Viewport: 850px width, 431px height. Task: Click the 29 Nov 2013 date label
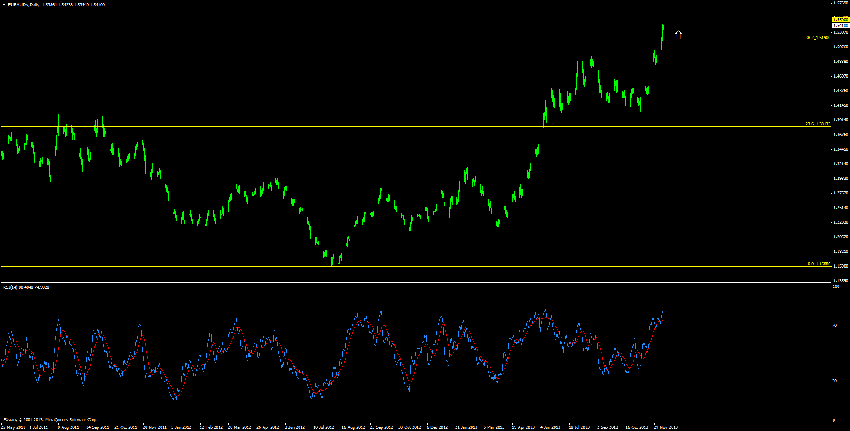(x=666, y=427)
